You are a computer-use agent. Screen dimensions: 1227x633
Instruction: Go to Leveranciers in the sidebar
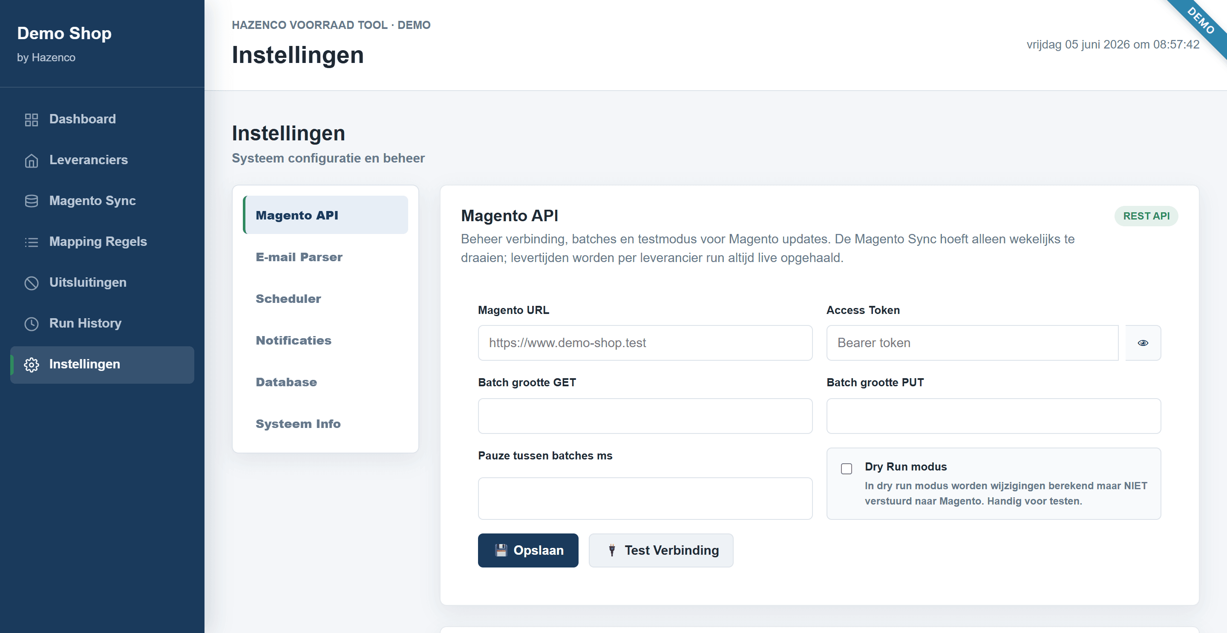(102, 160)
